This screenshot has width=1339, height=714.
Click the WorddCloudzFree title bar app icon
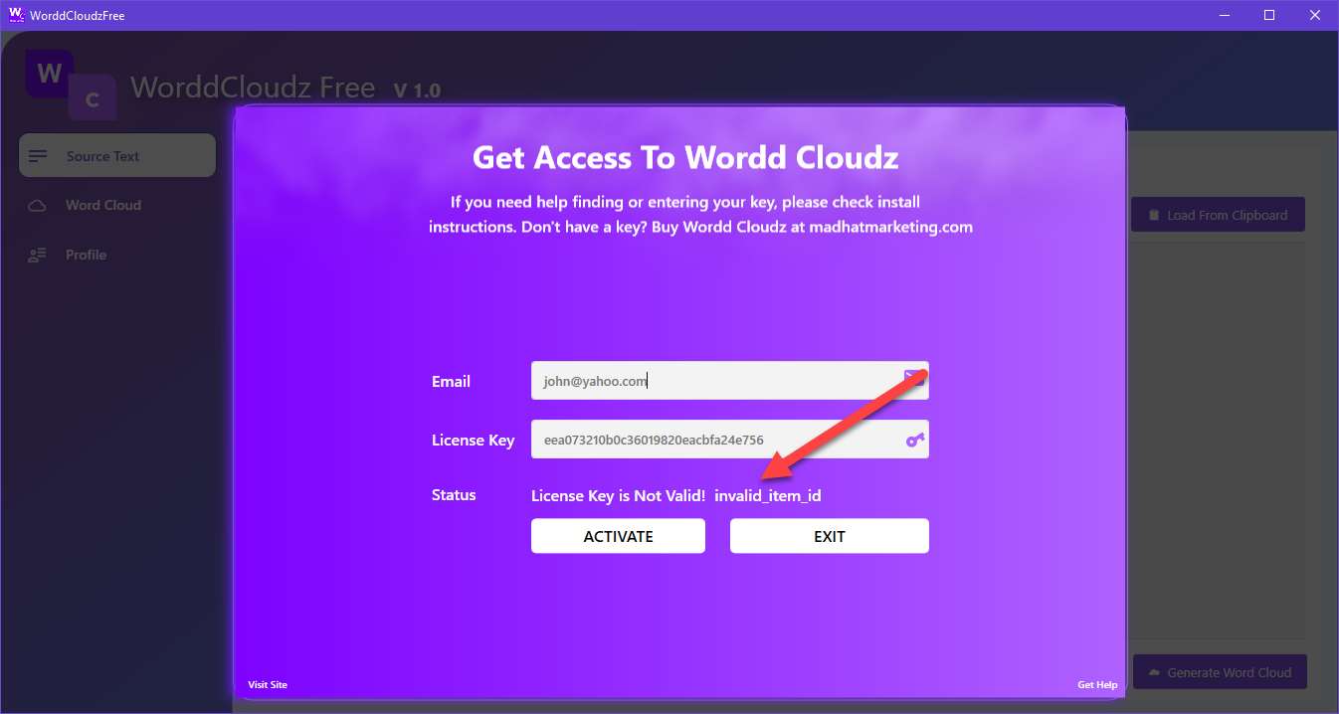point(16,15)
